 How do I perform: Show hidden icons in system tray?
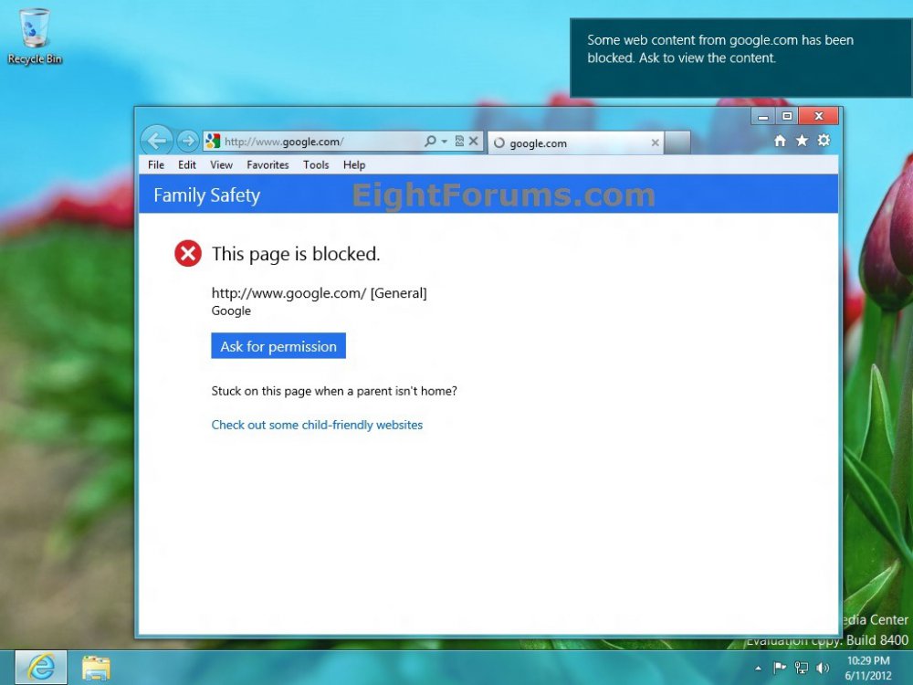point(757,669)
